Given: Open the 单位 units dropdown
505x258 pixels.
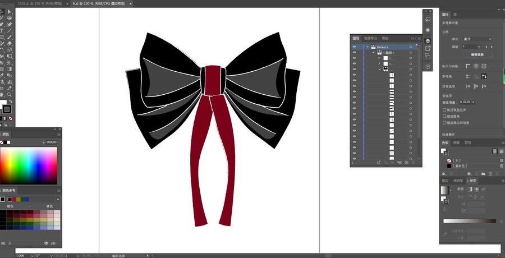Looking at the screenshot, I should [x=478, y=39].
